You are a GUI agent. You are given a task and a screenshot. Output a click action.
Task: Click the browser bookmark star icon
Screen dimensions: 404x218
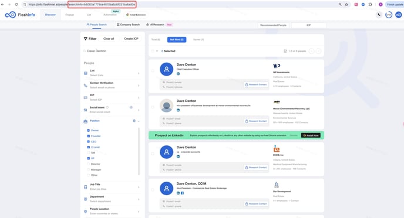click(x=346, y=4)
